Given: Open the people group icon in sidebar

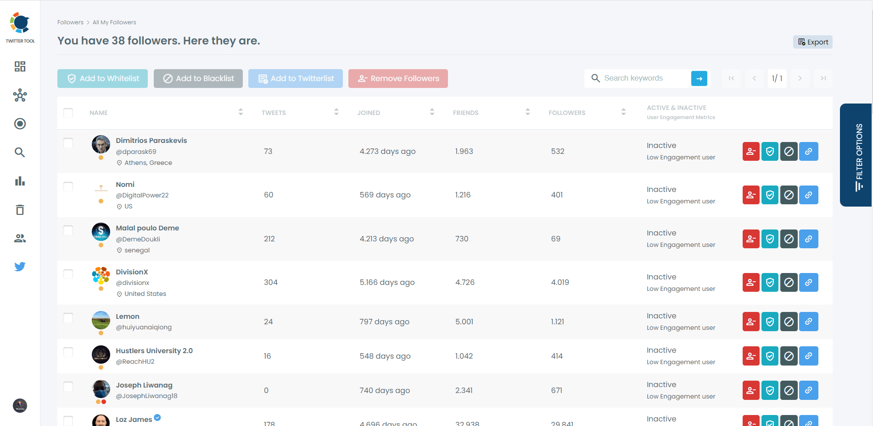Looking at the screenshot, I should click(20, 238).
